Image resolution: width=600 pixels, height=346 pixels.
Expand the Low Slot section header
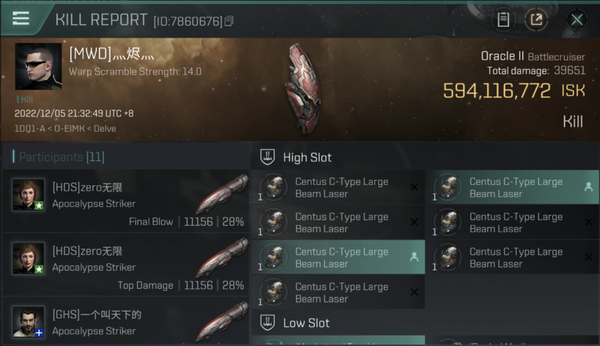426,322
